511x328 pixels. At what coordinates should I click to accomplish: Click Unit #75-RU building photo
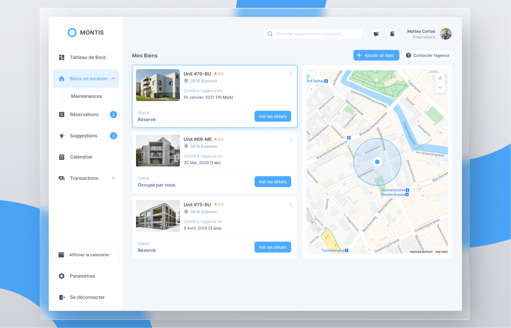tap(158, 216)
